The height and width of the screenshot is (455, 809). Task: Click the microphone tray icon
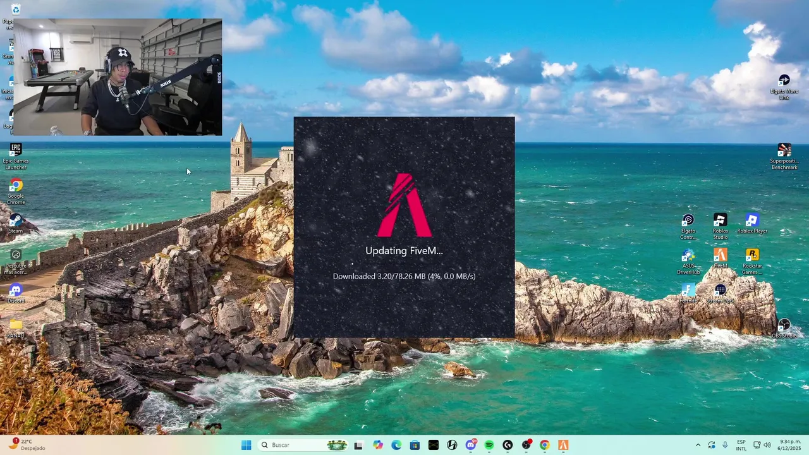pyautogui.click(x=725, y=445)
